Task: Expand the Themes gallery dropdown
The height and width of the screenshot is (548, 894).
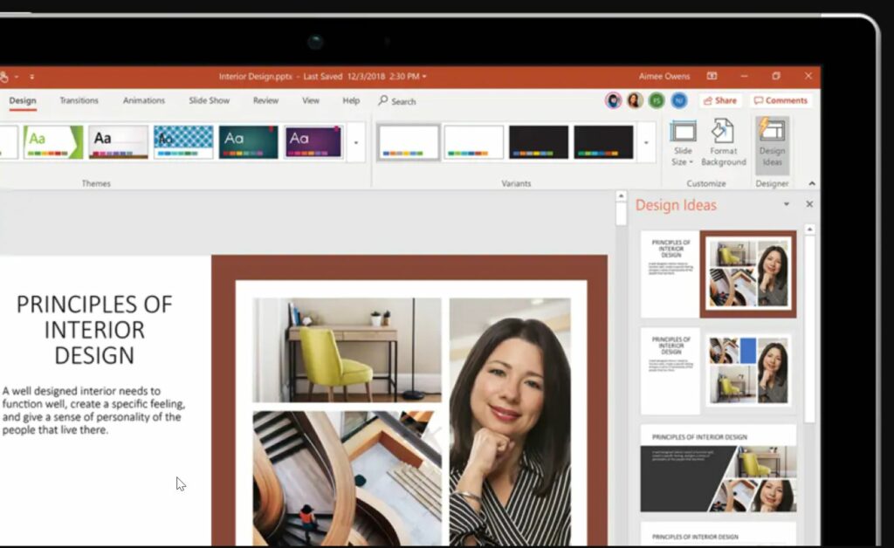Action: pyautogui.click(x=356, y=143)
